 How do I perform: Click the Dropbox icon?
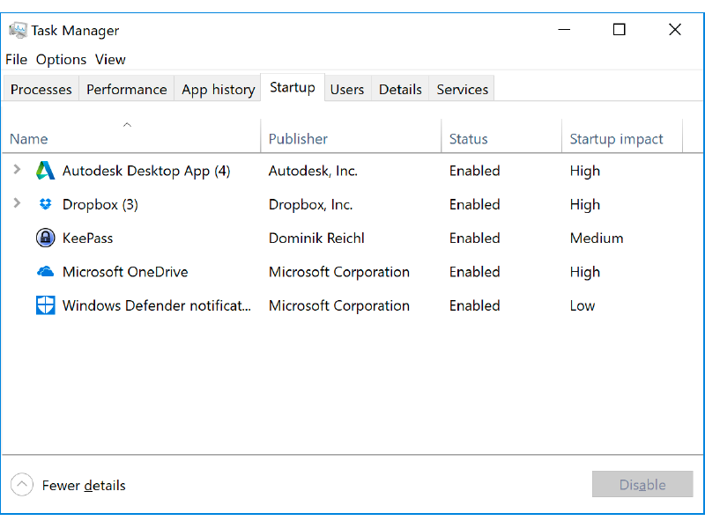coord(45,204)
